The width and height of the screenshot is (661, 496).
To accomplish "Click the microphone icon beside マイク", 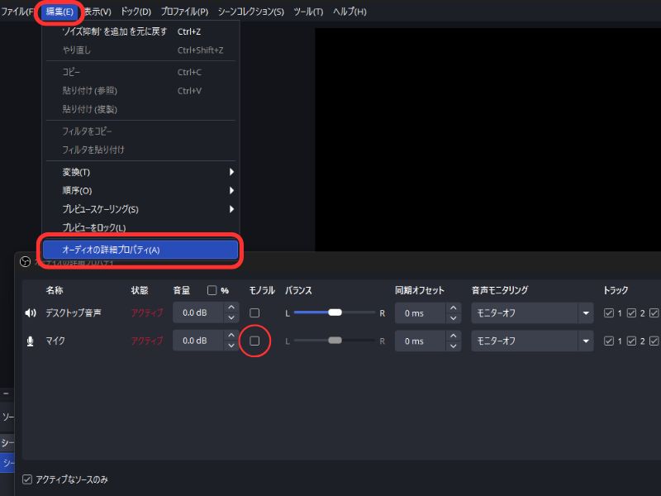I will click(31, 341).
